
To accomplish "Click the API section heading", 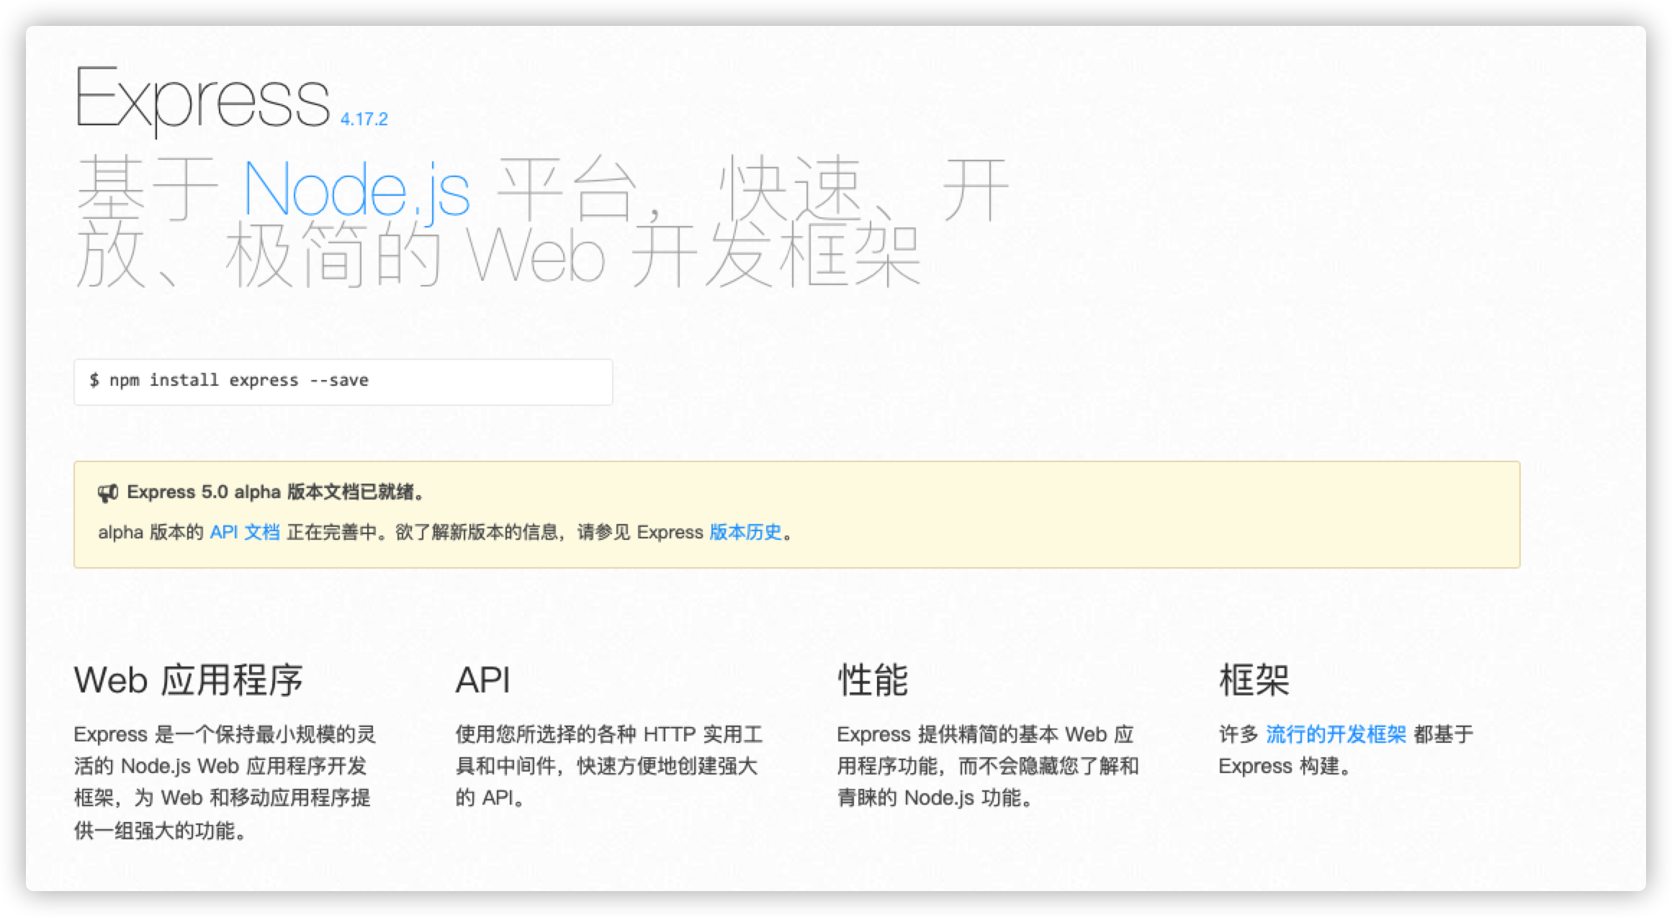I will tap(483, 680).
